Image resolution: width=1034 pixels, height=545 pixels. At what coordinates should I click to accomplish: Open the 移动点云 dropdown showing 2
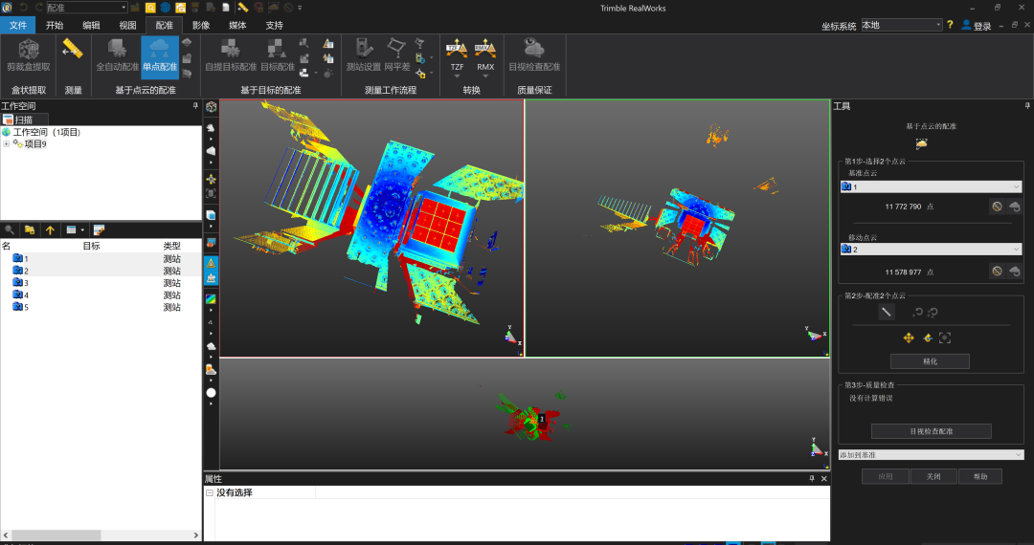[932, 250]
